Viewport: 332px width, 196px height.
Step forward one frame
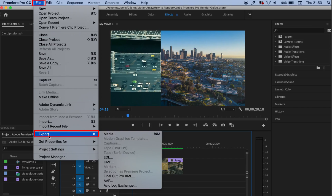(x=187, y=125)
